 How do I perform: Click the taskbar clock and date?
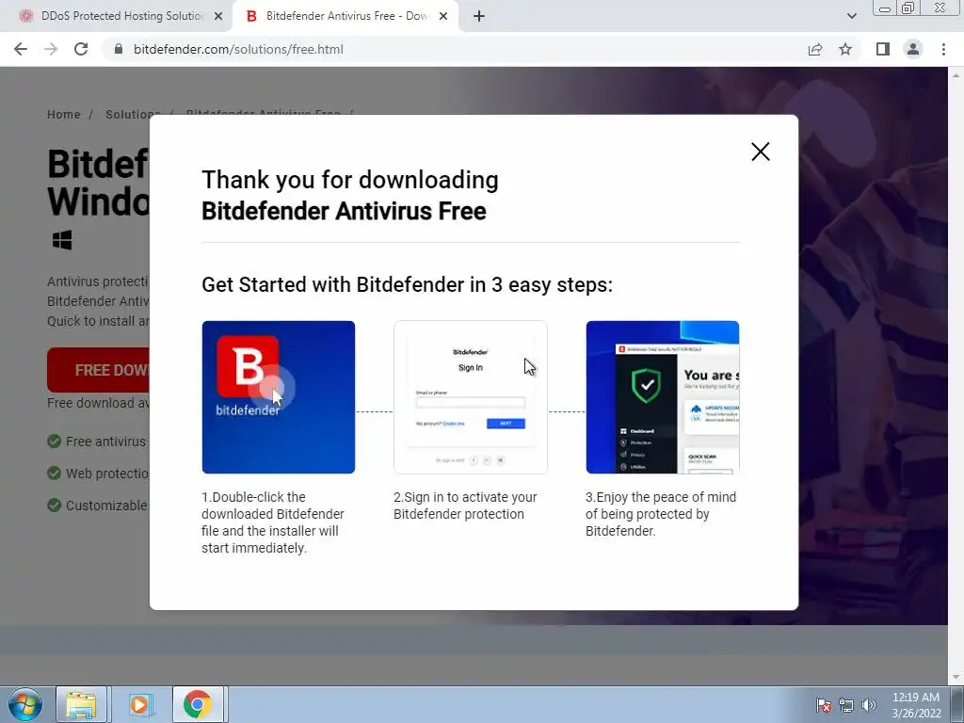tap(916, 705)
